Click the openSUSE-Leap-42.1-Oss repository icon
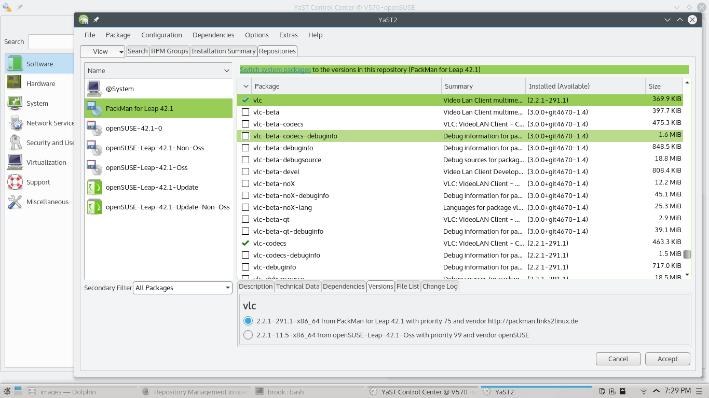This screenshot has height=398, width=709. tap(94, 167)
